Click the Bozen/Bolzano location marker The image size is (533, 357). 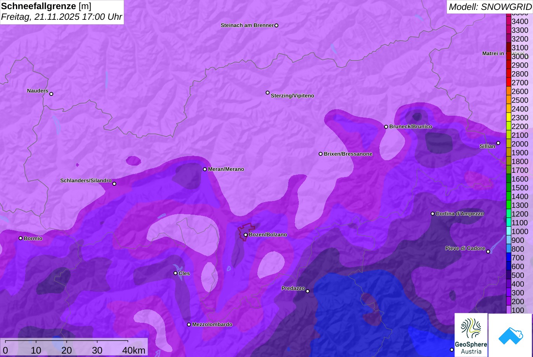tap(246, 235)
